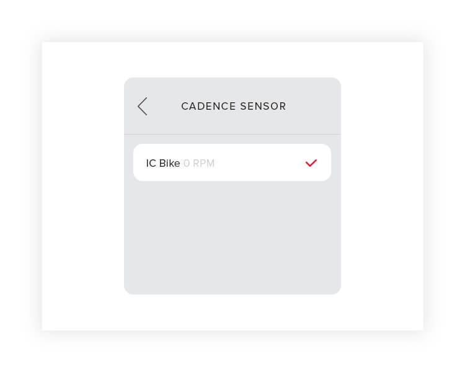This screenshot has width=465, height=372.
Task: Click the 0 RPM reading text
Action: click(x=199, y=164)
